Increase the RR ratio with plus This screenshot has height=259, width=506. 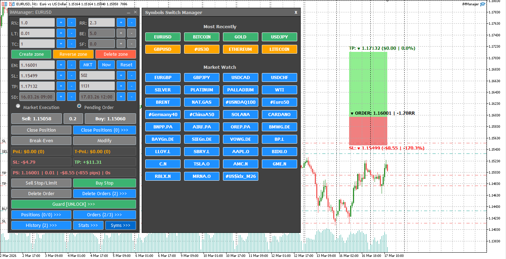(x=121, y=23)
